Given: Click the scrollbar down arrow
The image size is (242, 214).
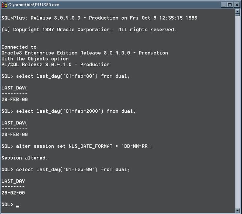Looking at the screenshot, I should tap(237, 210).
